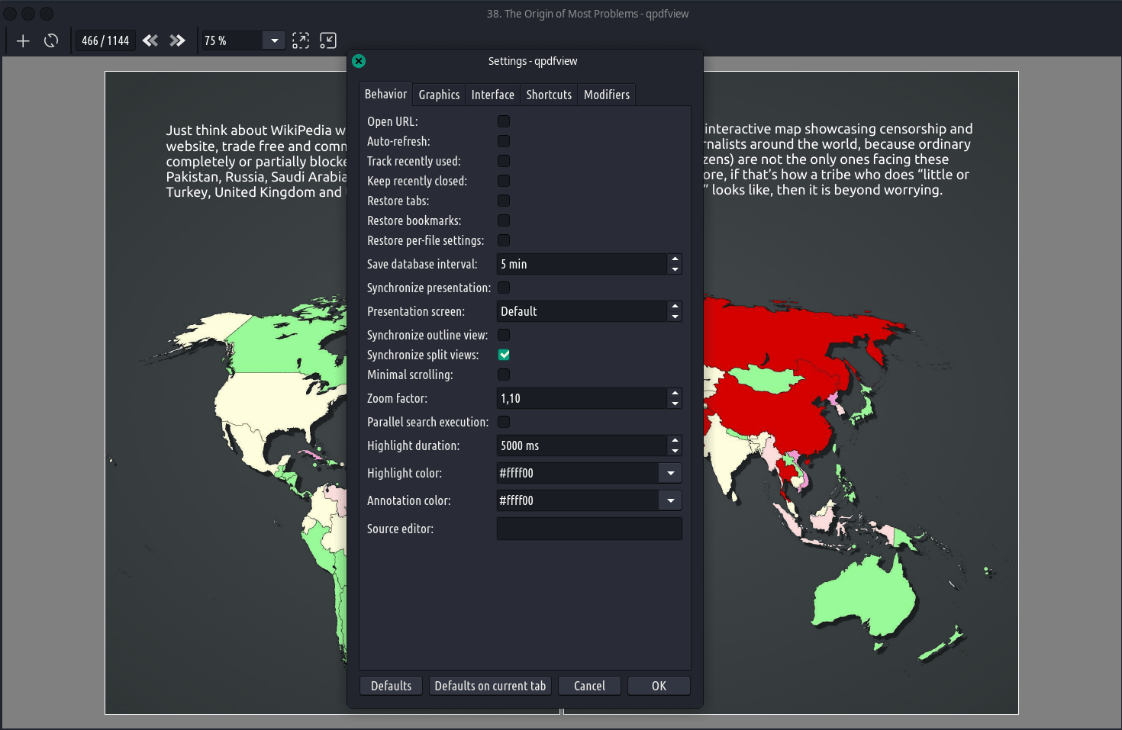Click the Presentation screen field showing Default
1122x730 pixels.
pos(582,311)
